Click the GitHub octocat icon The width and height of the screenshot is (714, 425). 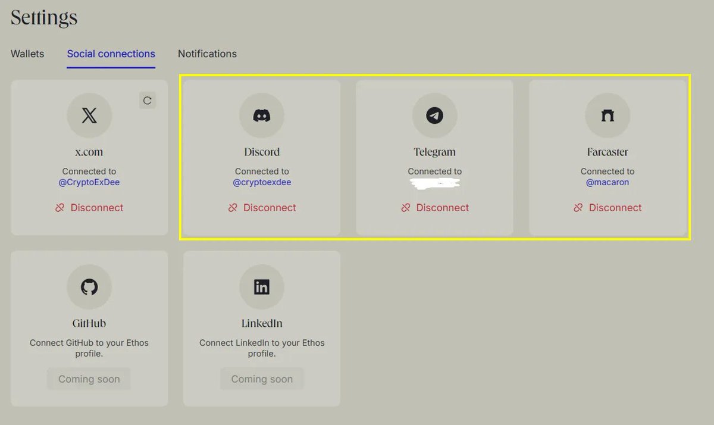(89, 287)
